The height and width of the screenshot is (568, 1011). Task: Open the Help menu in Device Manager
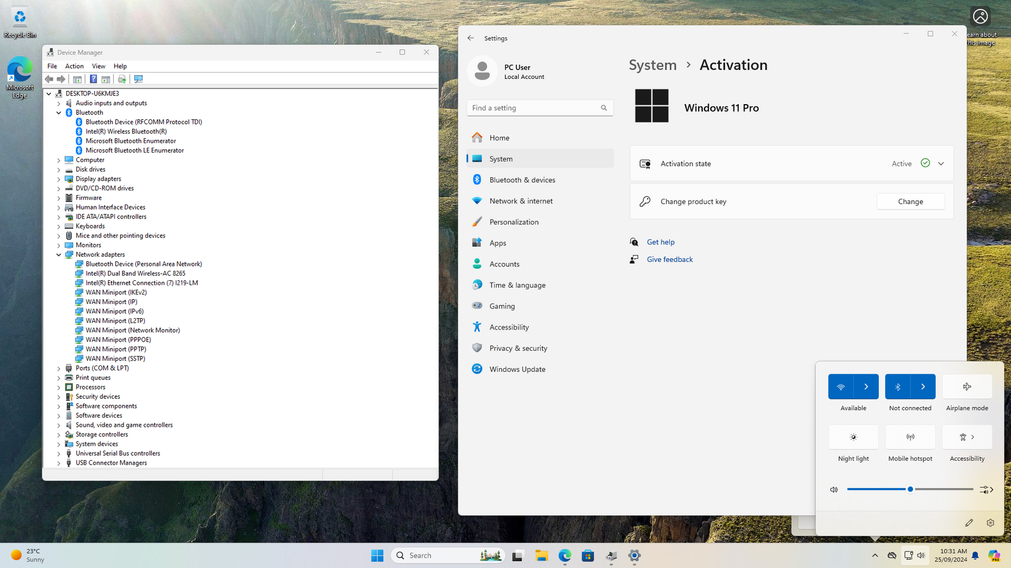pyautogui.click(x=120, y=66)
